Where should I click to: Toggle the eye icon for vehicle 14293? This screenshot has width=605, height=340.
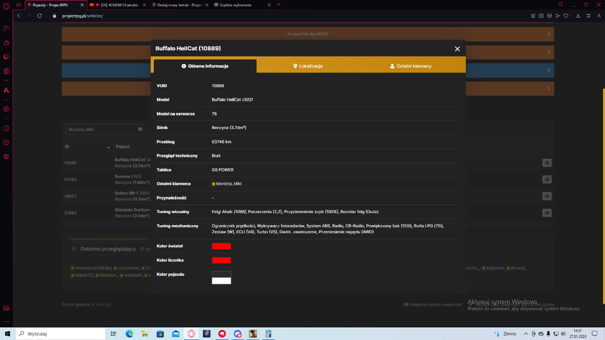coord(547,180)
